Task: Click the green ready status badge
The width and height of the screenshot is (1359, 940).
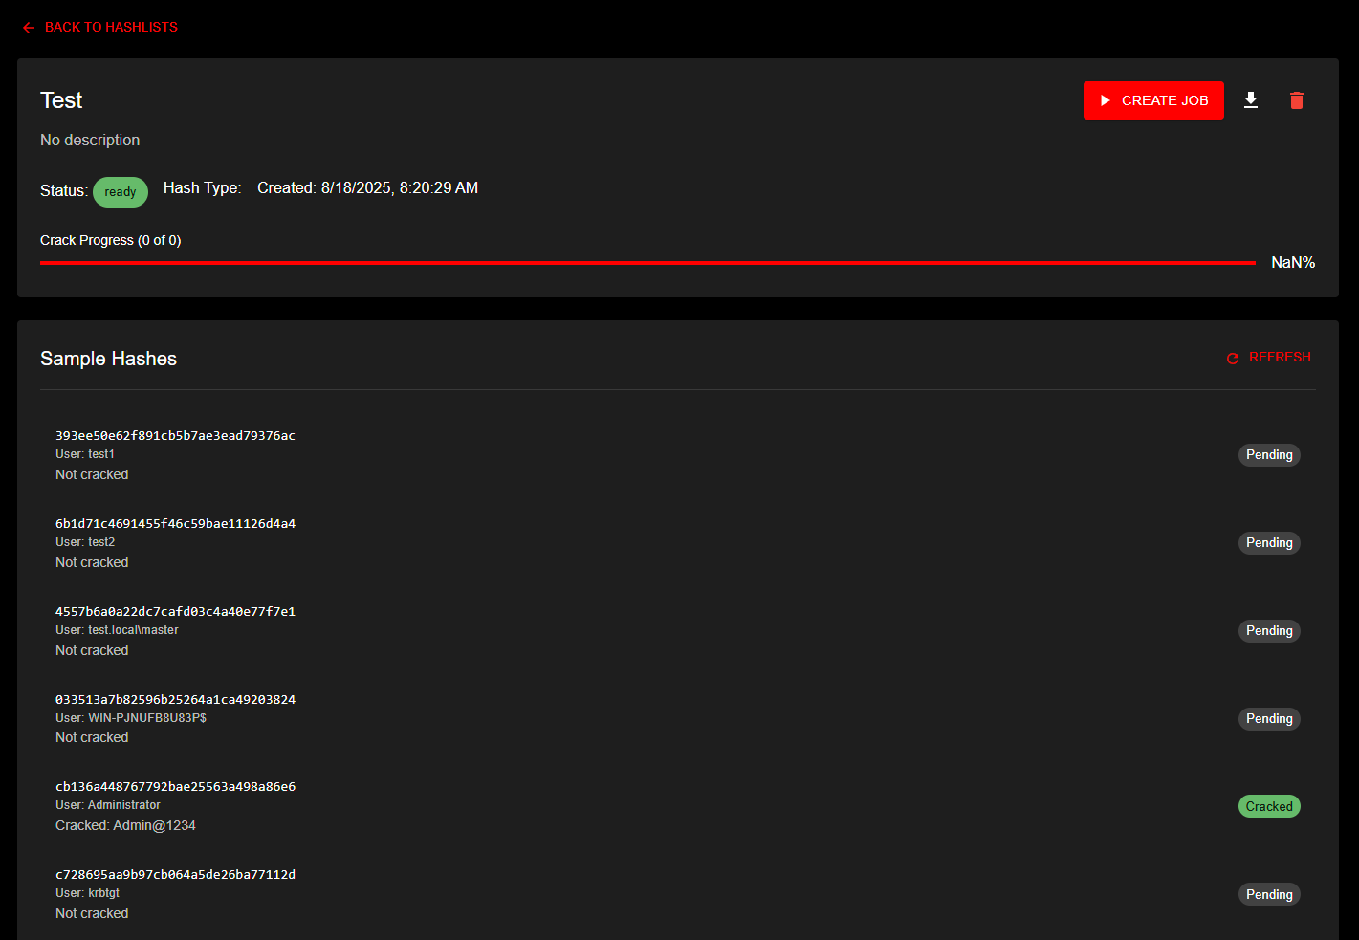Action: point(121,191)
